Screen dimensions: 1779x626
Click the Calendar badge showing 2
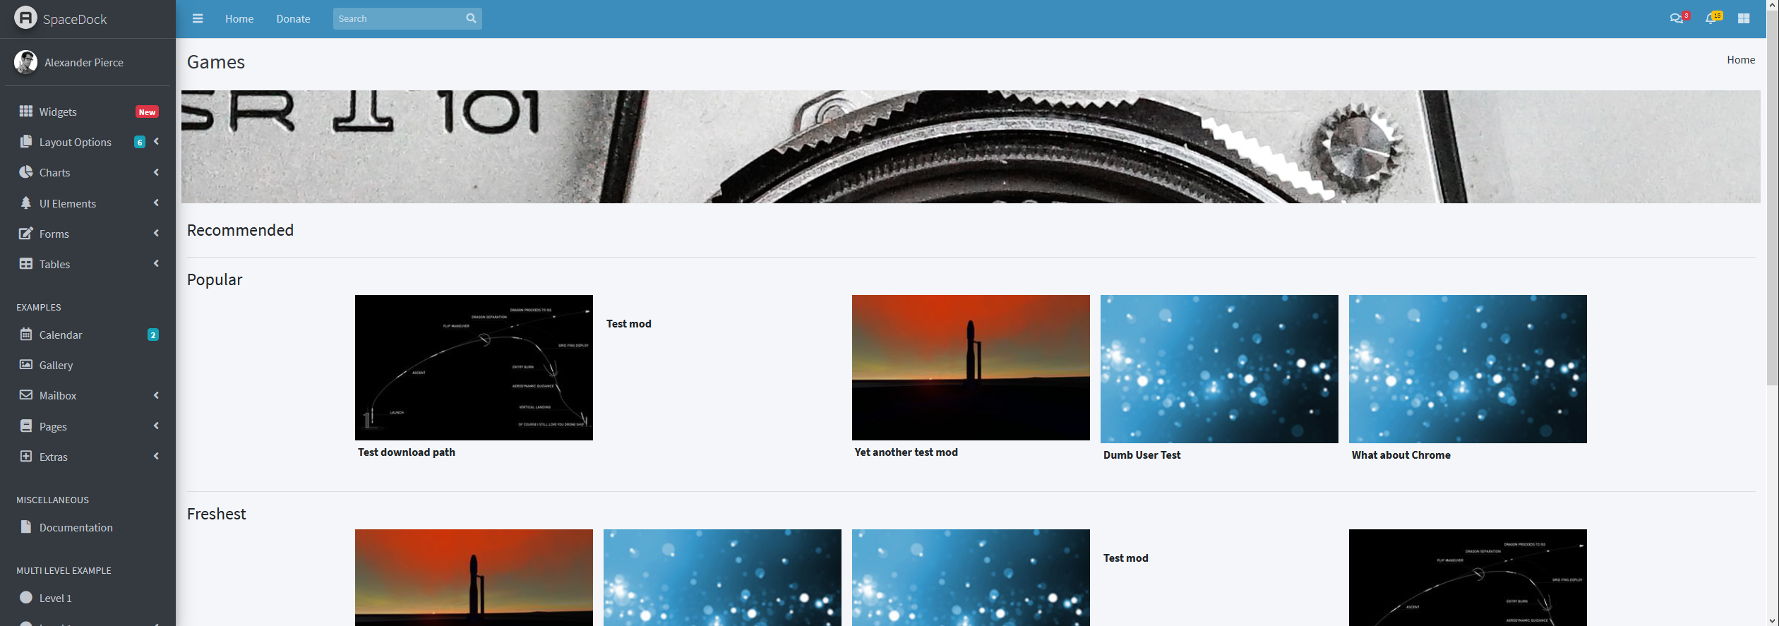point(152,335)
